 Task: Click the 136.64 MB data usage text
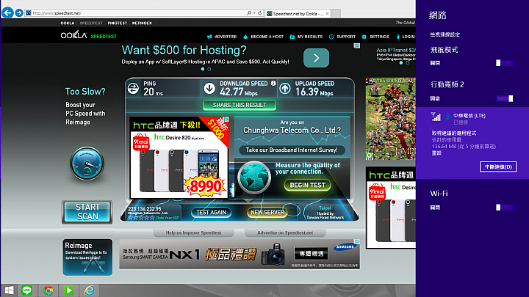(464, 147)
